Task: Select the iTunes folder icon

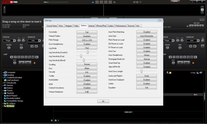Action: pyautogui.click(x=5, y=90)
